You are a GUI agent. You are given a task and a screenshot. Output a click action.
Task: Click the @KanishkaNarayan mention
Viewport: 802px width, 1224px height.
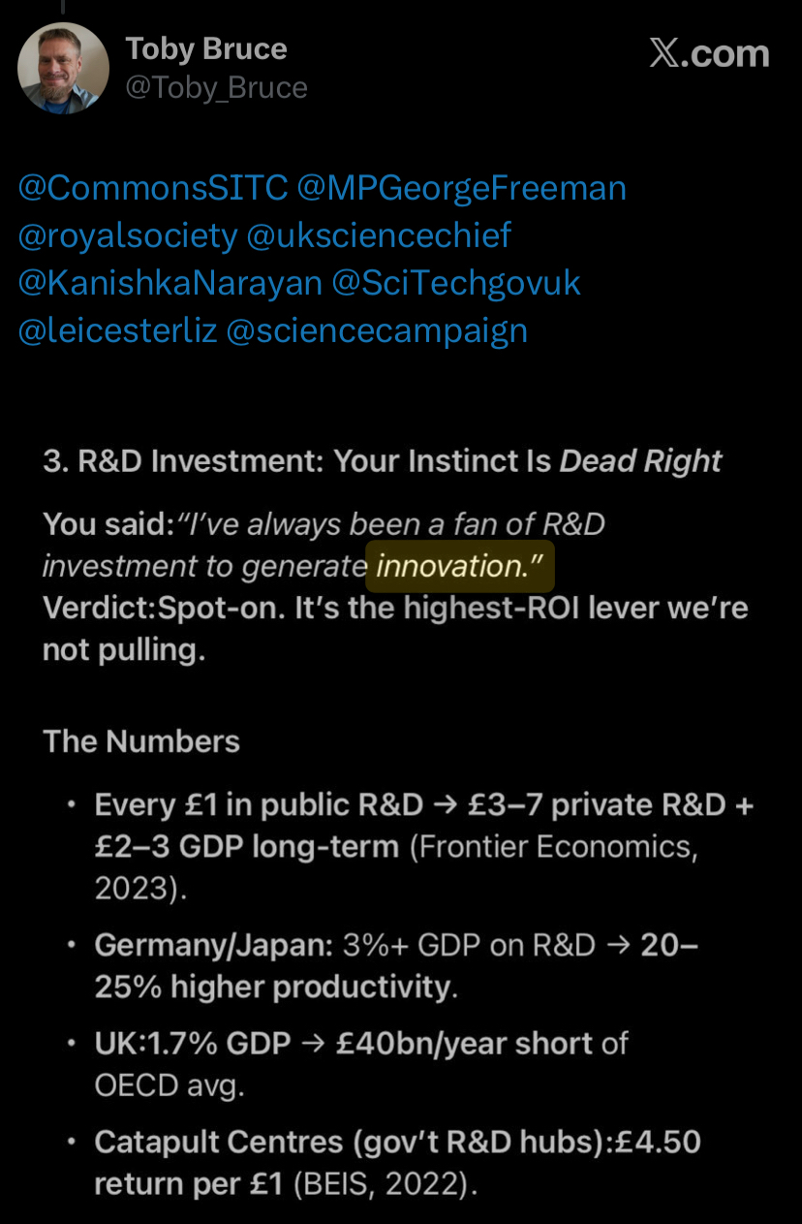coord(170,282)
